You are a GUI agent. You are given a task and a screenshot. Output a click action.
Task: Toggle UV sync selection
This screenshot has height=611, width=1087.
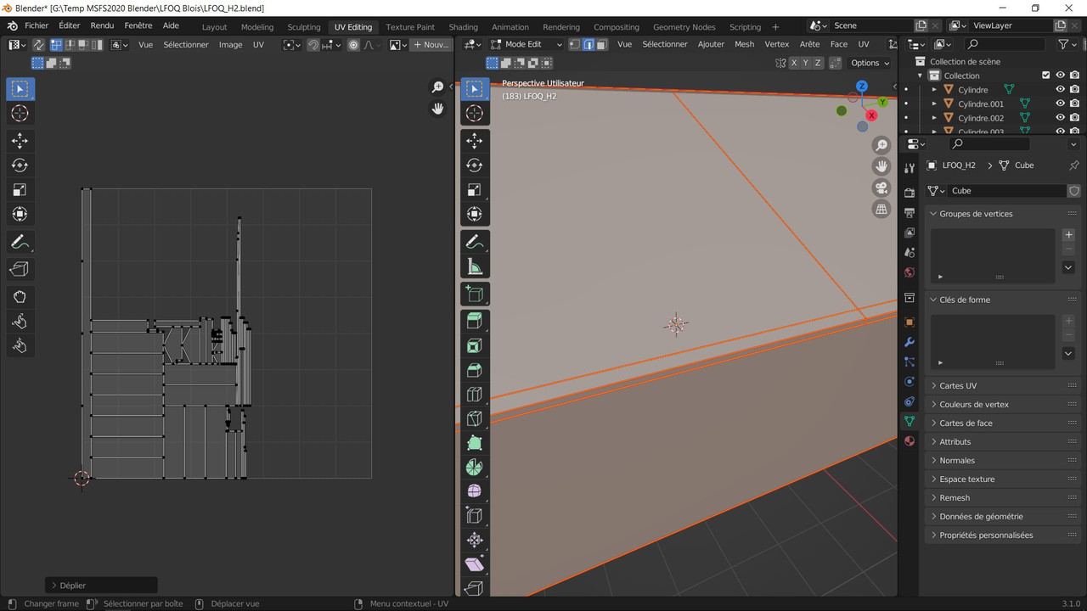[x=38, y=44]
